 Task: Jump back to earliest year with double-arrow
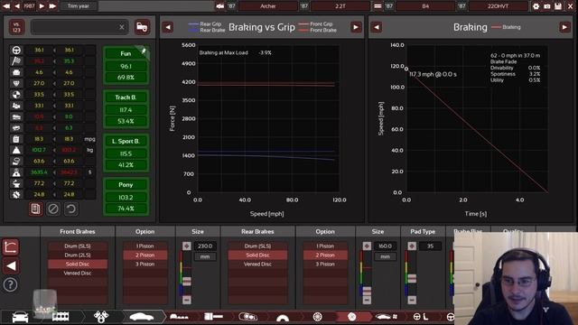6,6
